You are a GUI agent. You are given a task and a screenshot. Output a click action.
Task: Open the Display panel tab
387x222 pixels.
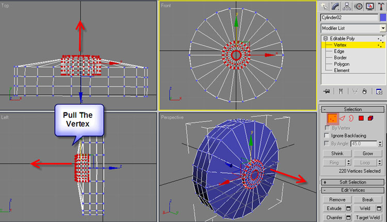369,6
